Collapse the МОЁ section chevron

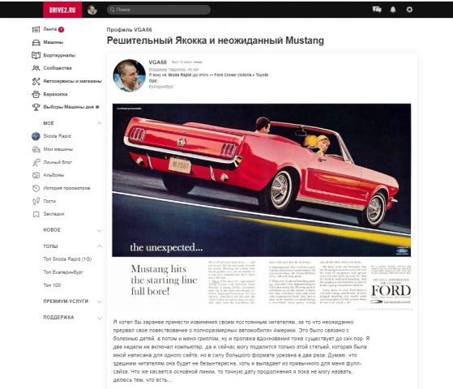coord(100,123)
